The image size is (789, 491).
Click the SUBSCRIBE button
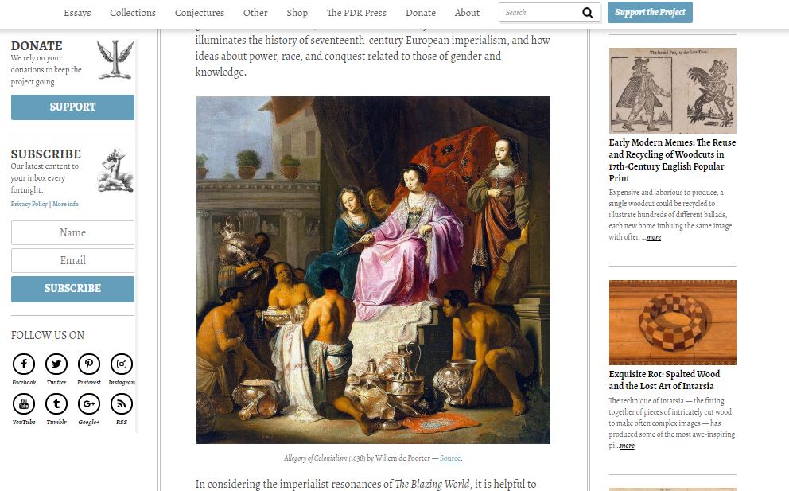[72, 289]
